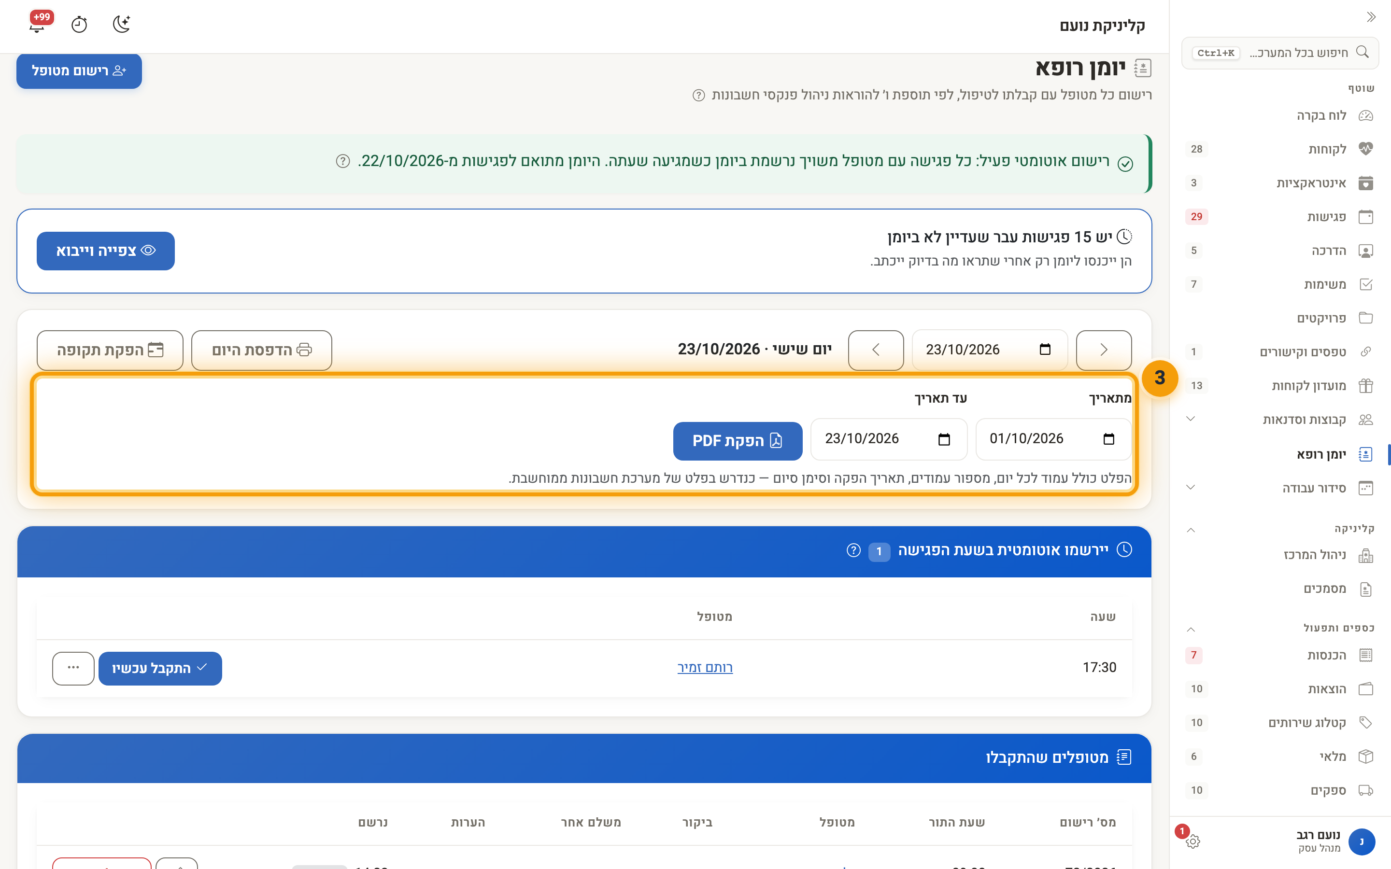Viewport: 1391px width, 869px height.
Task: Click the הכנסות sidebar icon
Action: coord(1366,655)
